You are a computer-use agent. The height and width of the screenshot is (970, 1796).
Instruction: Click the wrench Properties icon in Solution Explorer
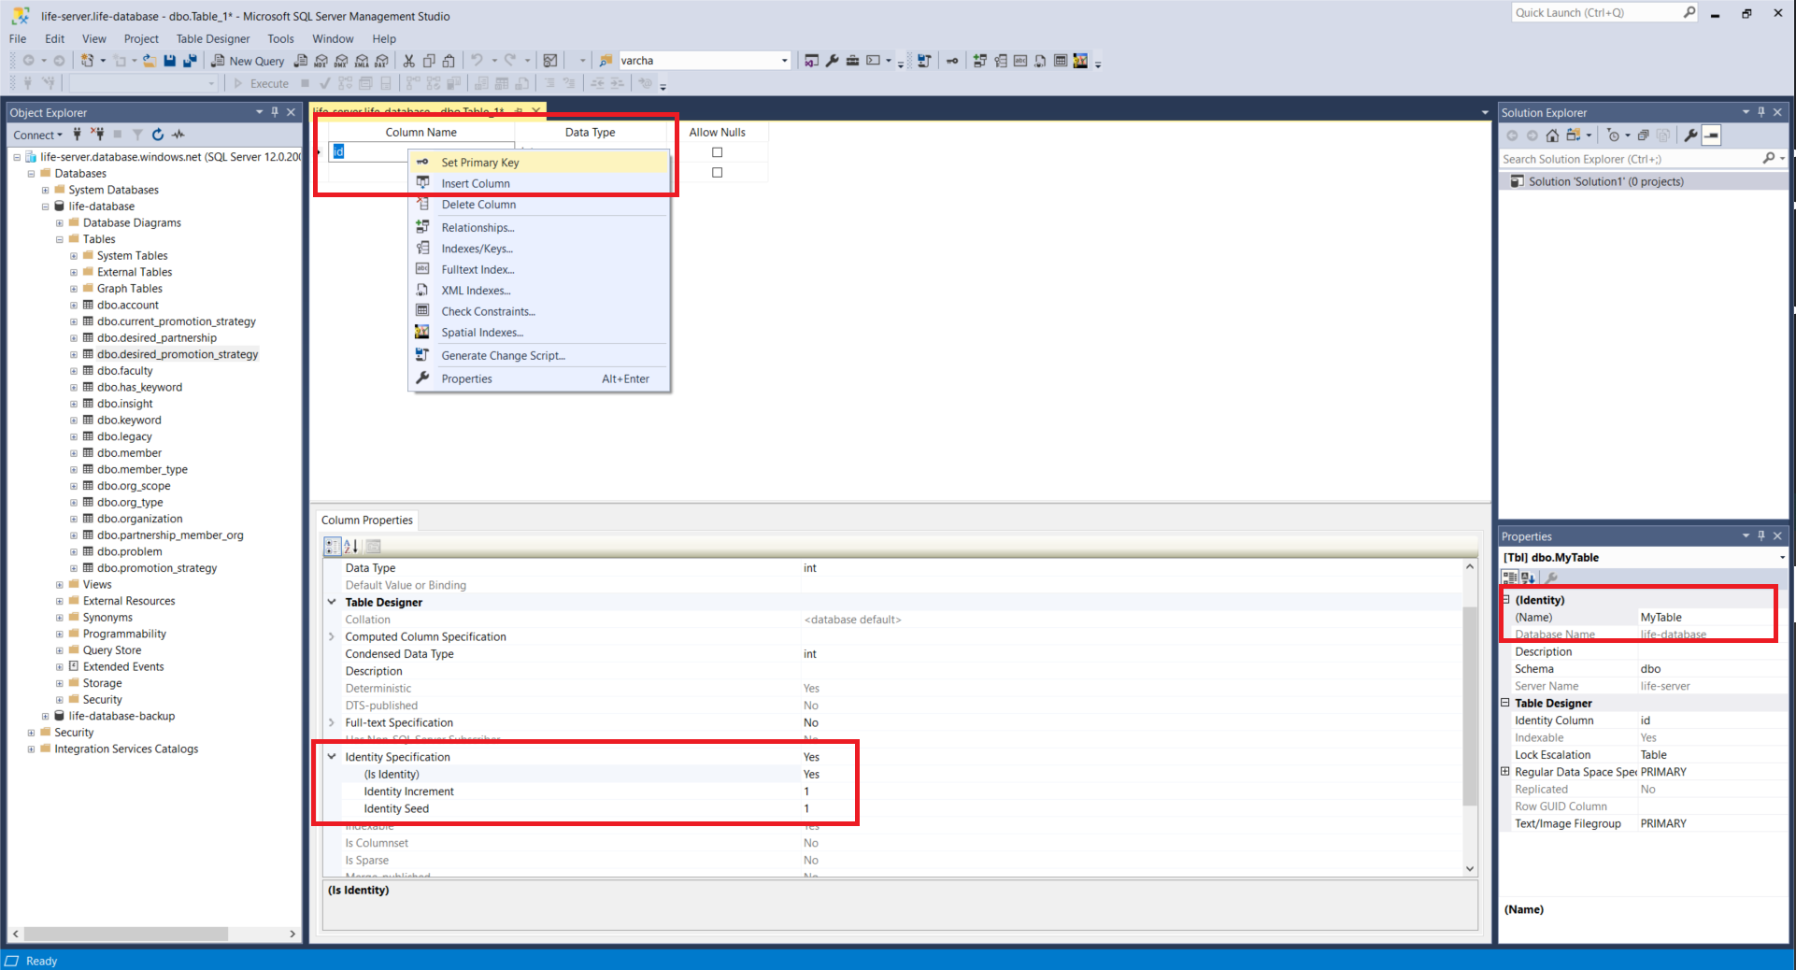tap(1690, 136)
